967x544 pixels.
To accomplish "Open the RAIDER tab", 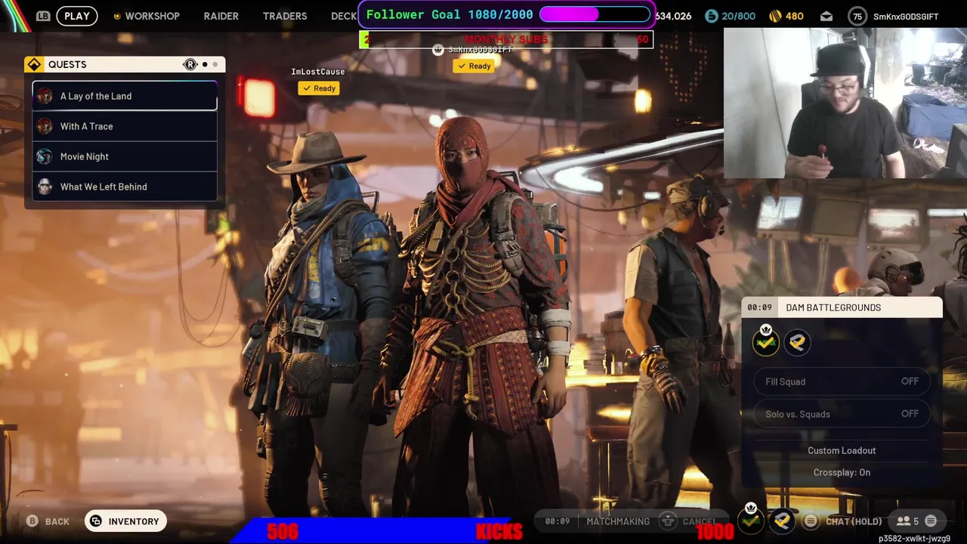I will [x=221, y=16].
